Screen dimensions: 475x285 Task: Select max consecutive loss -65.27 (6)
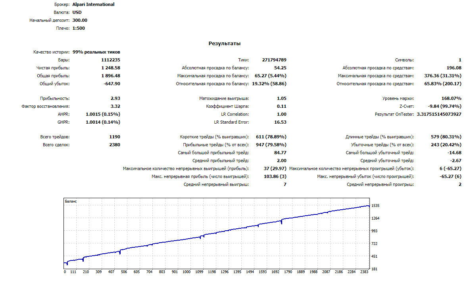pyautogui.click(x=450, y=176)
